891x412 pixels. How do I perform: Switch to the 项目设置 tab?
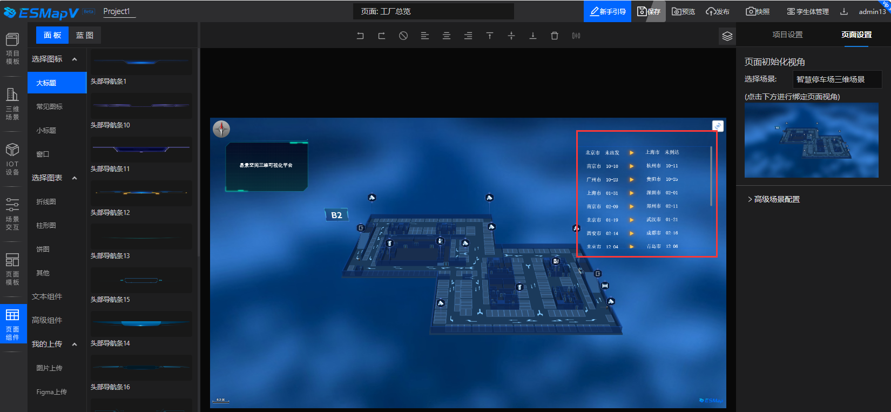(787, 35)
